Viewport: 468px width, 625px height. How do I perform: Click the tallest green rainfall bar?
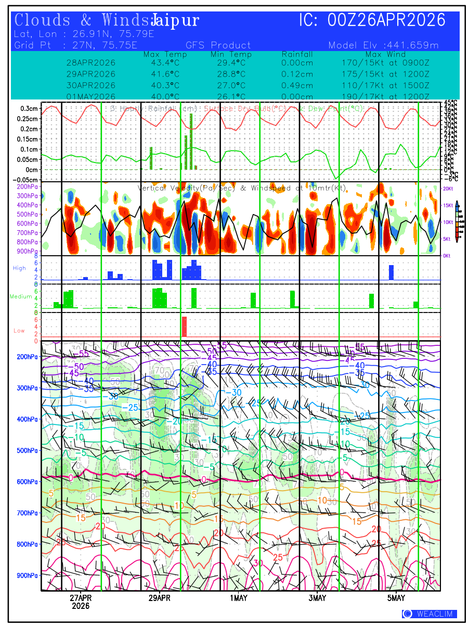click(191, 141)
